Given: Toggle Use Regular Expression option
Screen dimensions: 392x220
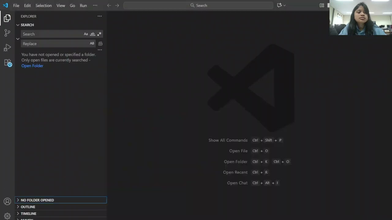Looking at the screenshot, I should coord(99,34).
